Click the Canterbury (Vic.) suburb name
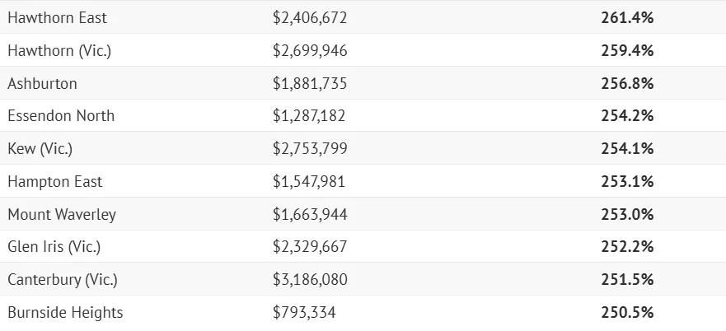The image size is (726, 331). [63, 280]
